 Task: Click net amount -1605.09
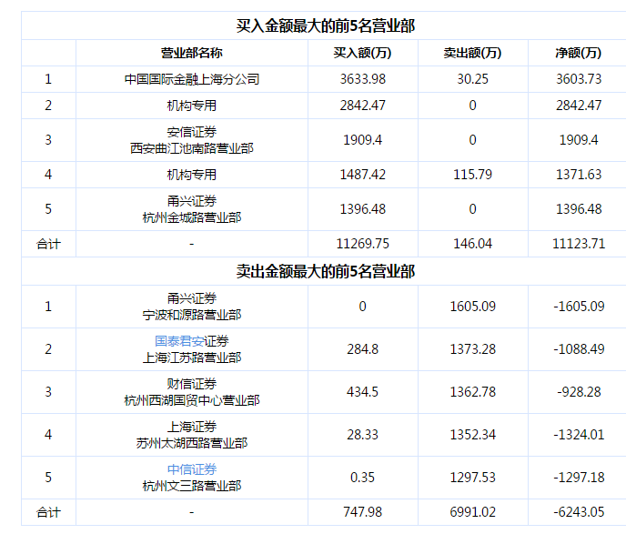[x=579, y=307]
